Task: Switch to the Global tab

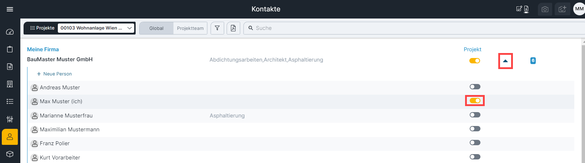Action: (156, 28)
